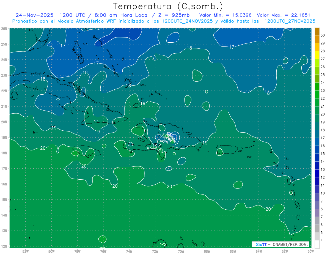Viewport: 330px width, 255px height.
Task: Click the latitude axis label "12N"
Action: 4,246
